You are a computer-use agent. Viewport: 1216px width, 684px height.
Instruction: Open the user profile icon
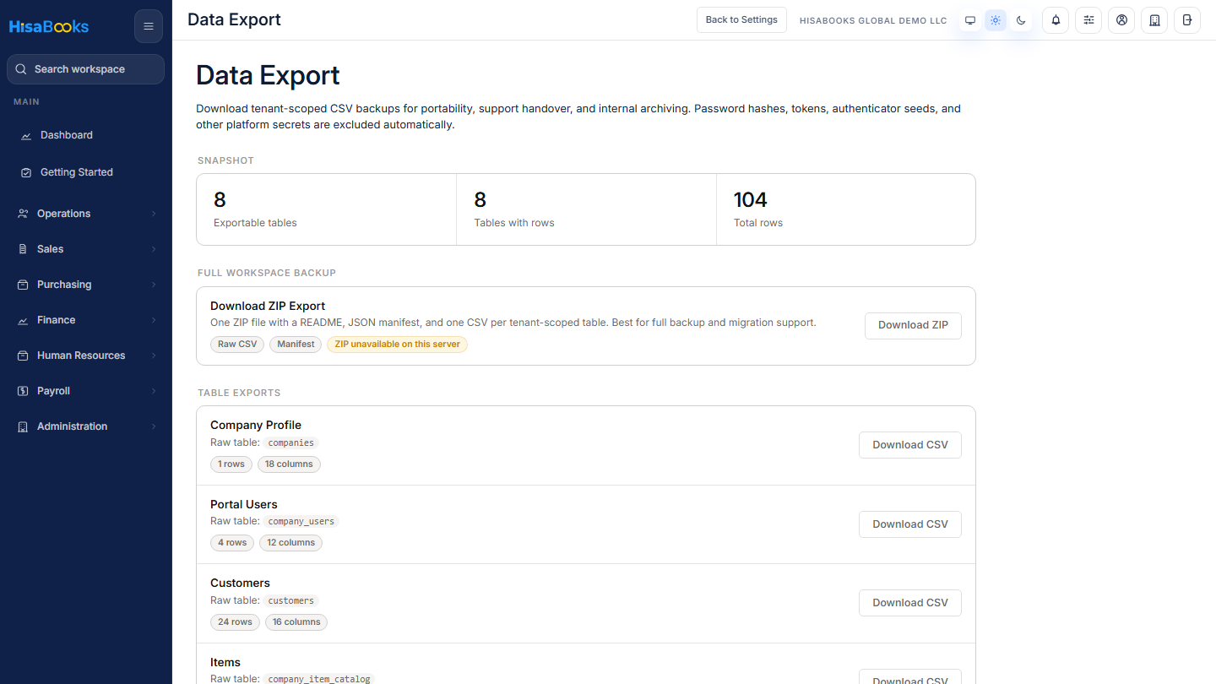pyautogui.click(x=1121, y=20)
